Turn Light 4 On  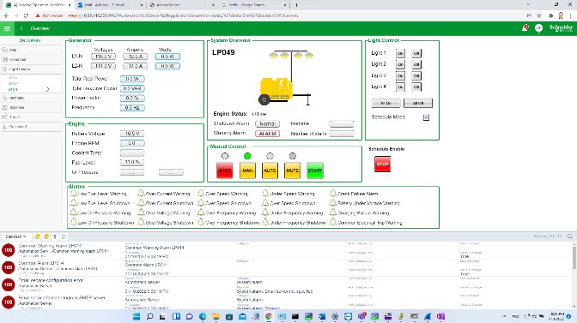pyautogui.click(x=400, y=87)
